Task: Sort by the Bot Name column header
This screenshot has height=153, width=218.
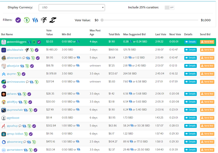Action: click(x=7, y=34)
